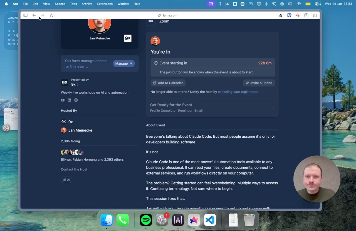This screenshot has height=231, width=356.
Task: Click the Manage button
Action: point(124,64)
